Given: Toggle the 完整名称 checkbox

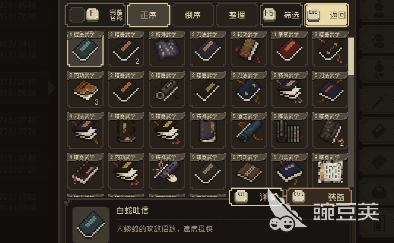Looking at the screenshot, I should point(77,15).
